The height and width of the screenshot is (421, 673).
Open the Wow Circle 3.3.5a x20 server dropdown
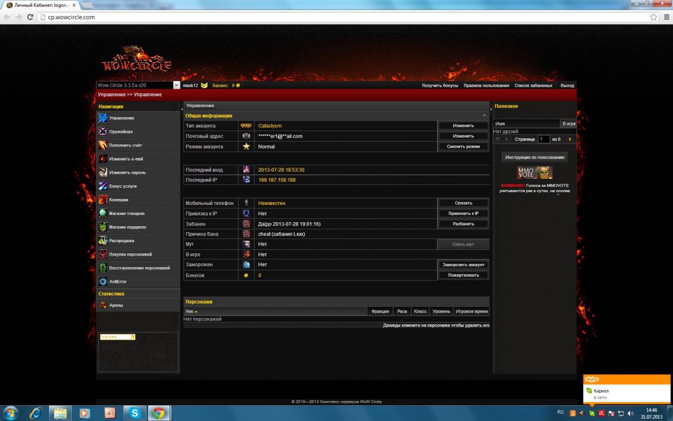click(x=176, y=86)
